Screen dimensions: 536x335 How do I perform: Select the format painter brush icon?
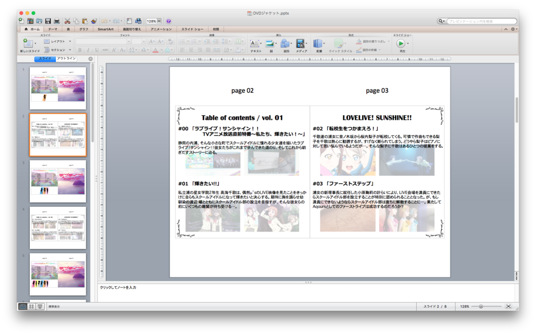(x=94, y=21)
